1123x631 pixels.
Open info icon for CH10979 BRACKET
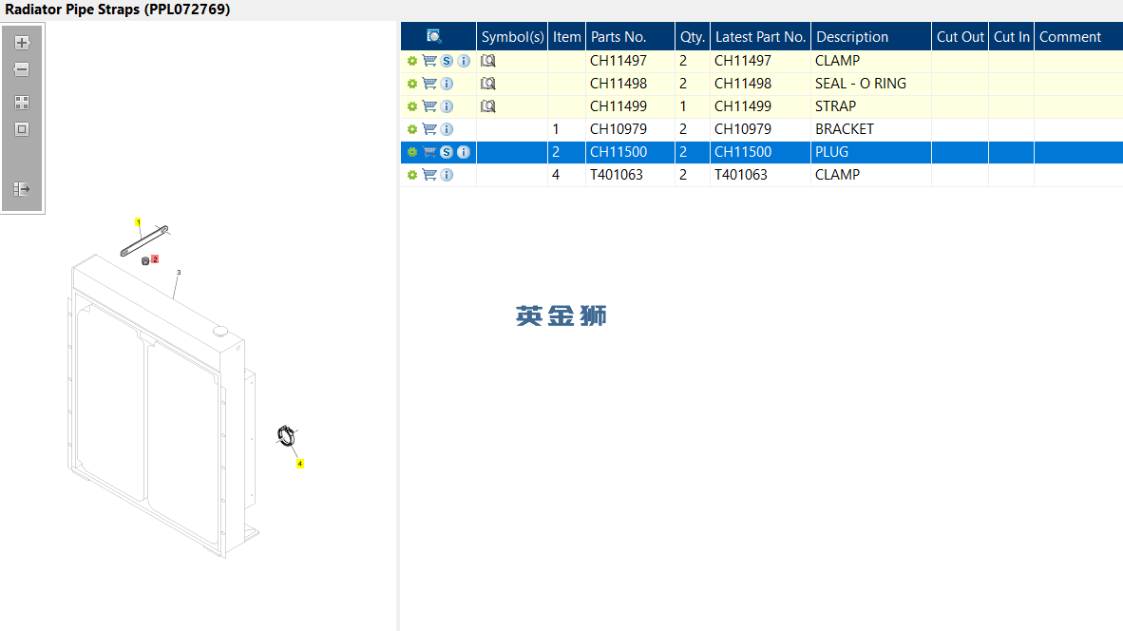[x=447, y=129]
